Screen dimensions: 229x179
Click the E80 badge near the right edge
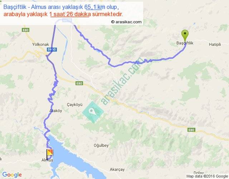pos(191,130)
